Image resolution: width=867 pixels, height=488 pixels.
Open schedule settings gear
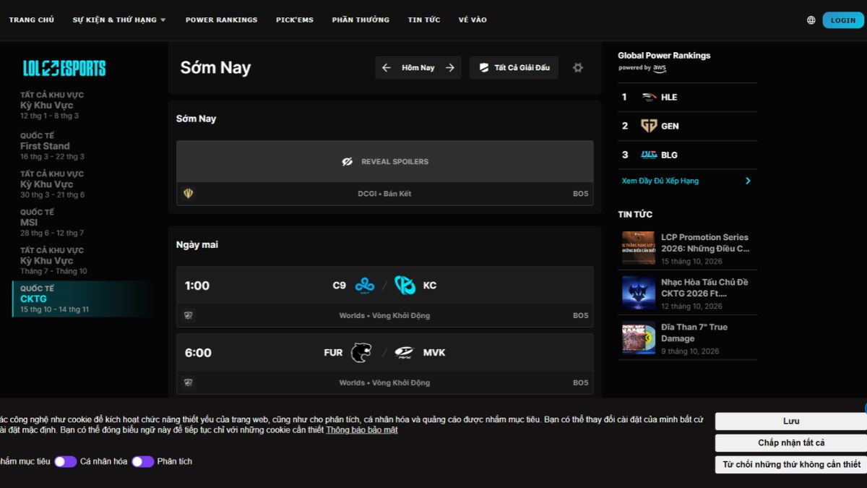pos(578,68)
